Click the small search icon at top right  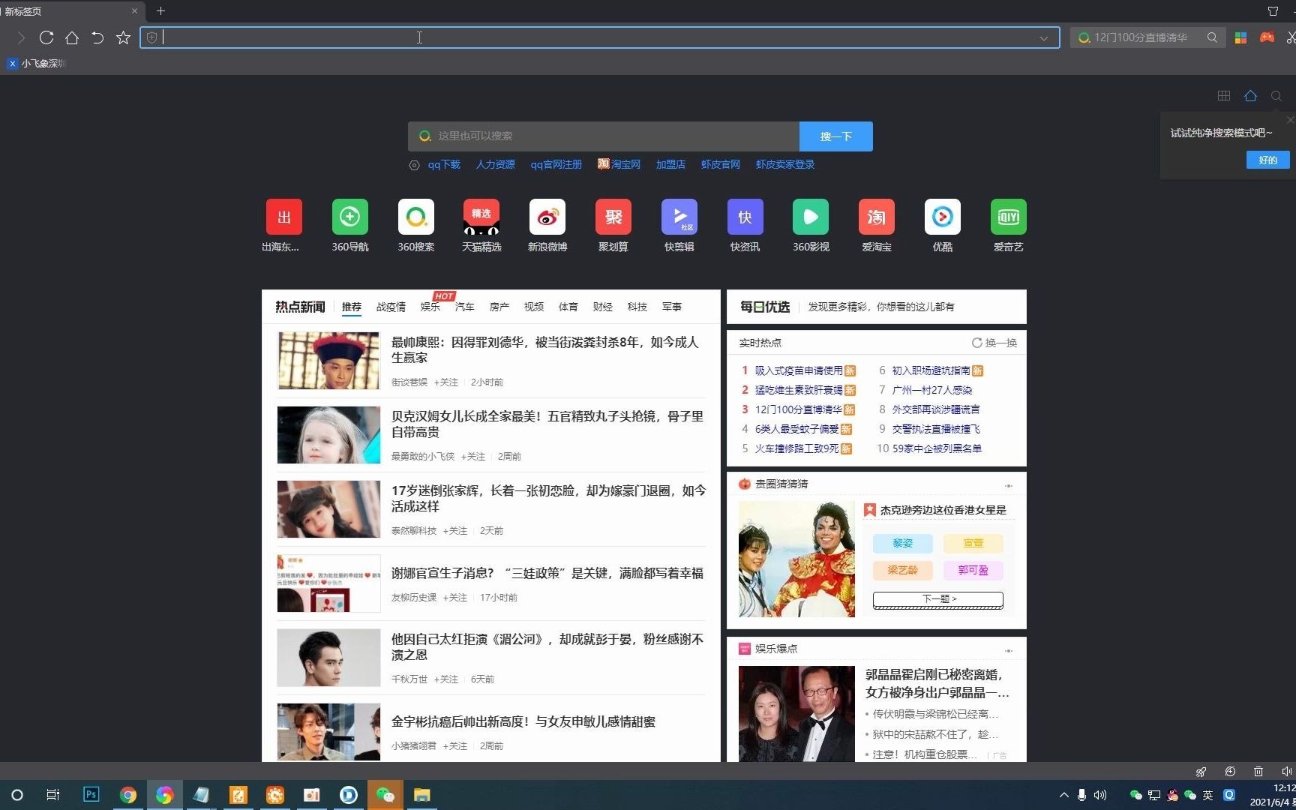[1276, 96]
